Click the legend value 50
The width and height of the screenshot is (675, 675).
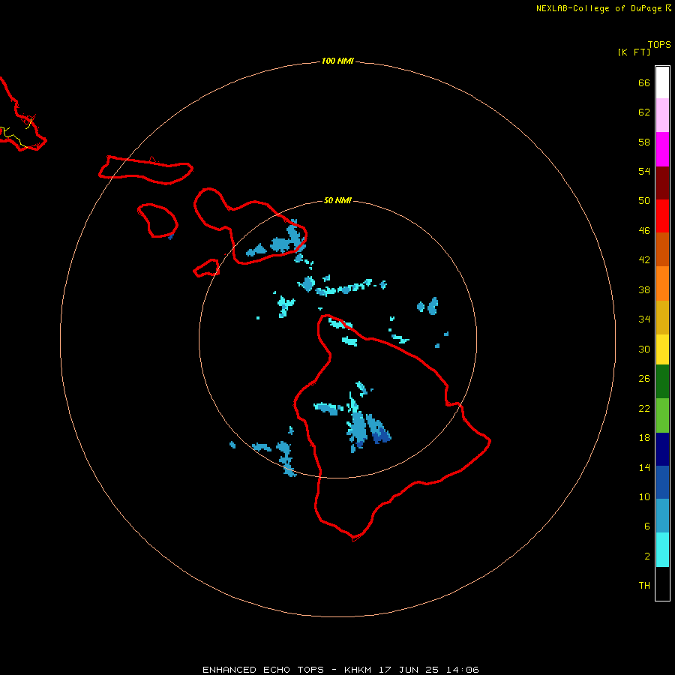coord(644,201)
